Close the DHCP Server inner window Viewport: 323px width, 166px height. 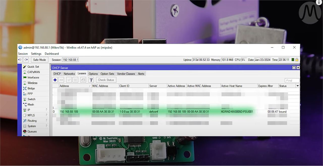[298, 68]
